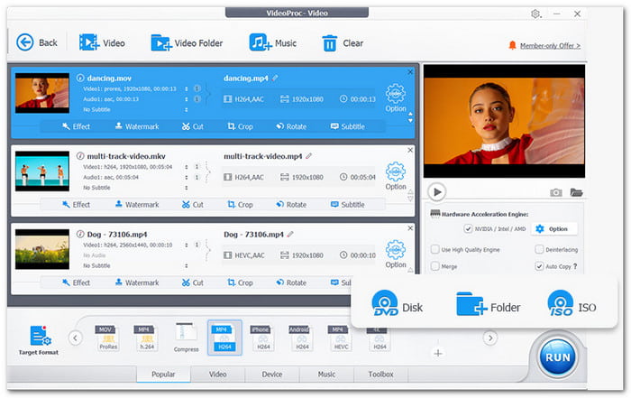The height and width of the screenshot is (398, 631).
Task: Load a DVD Disk
Action: coord(398,303)
